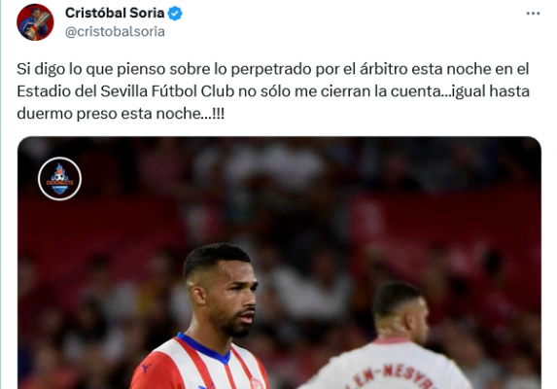Click the background player's head

point(400,311)
